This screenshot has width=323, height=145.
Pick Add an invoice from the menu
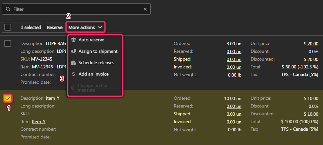[x=93, y=74]
